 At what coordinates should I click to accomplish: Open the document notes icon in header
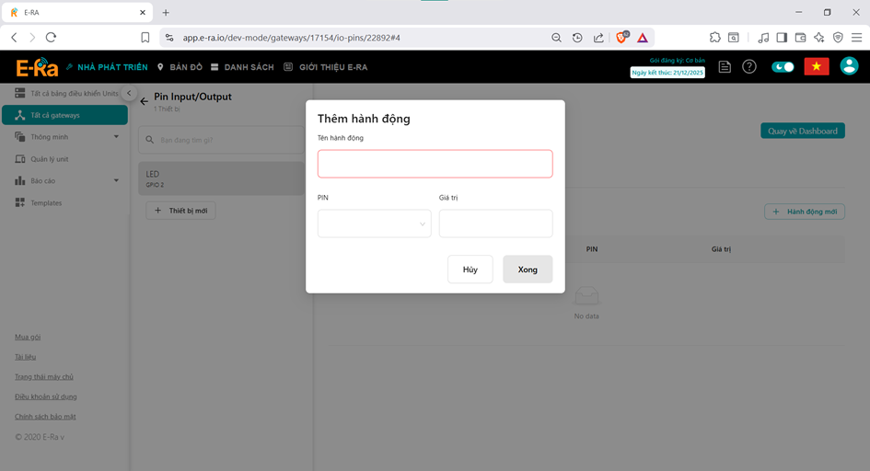[725, 67]
